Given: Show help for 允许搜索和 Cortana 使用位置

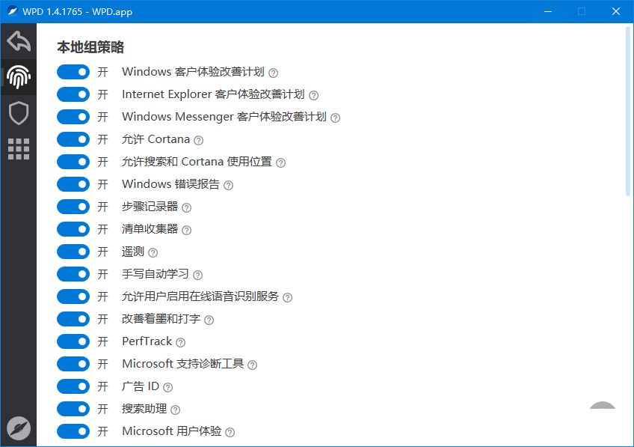Looking at the screenshot, I should click(x=280, y=162).
